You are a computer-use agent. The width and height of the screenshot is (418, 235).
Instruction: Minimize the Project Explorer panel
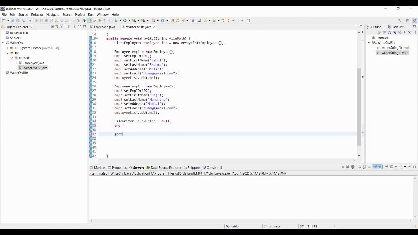point(79,26)
